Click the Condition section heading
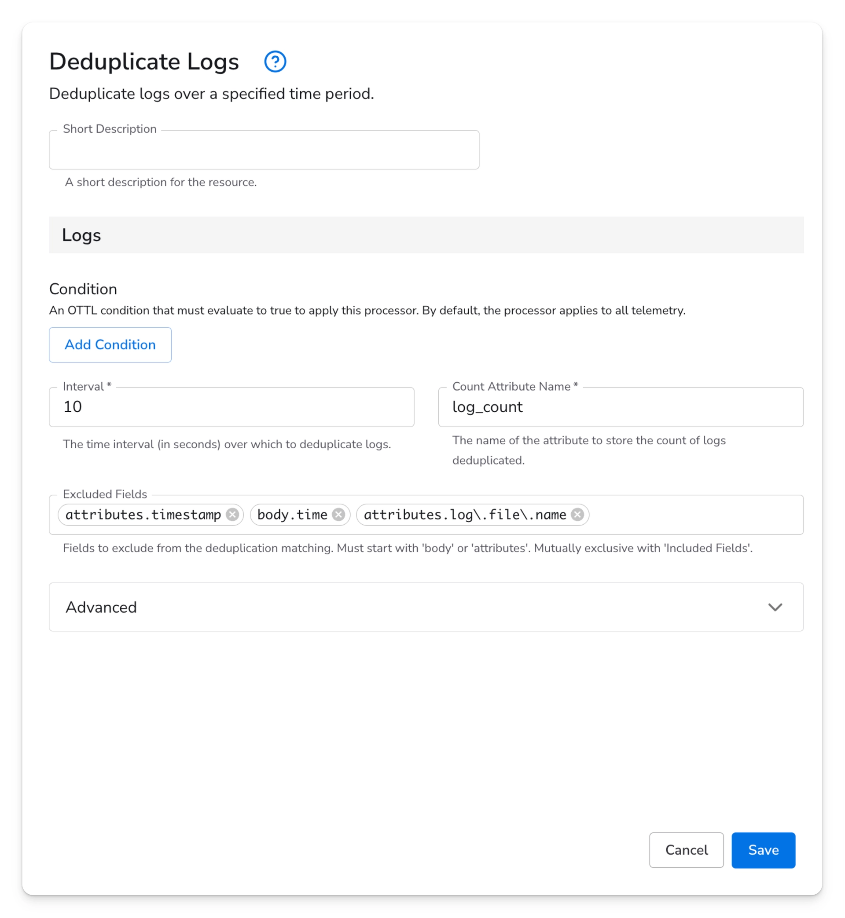The width and height of the screenshot is (845, 918). 83,289
